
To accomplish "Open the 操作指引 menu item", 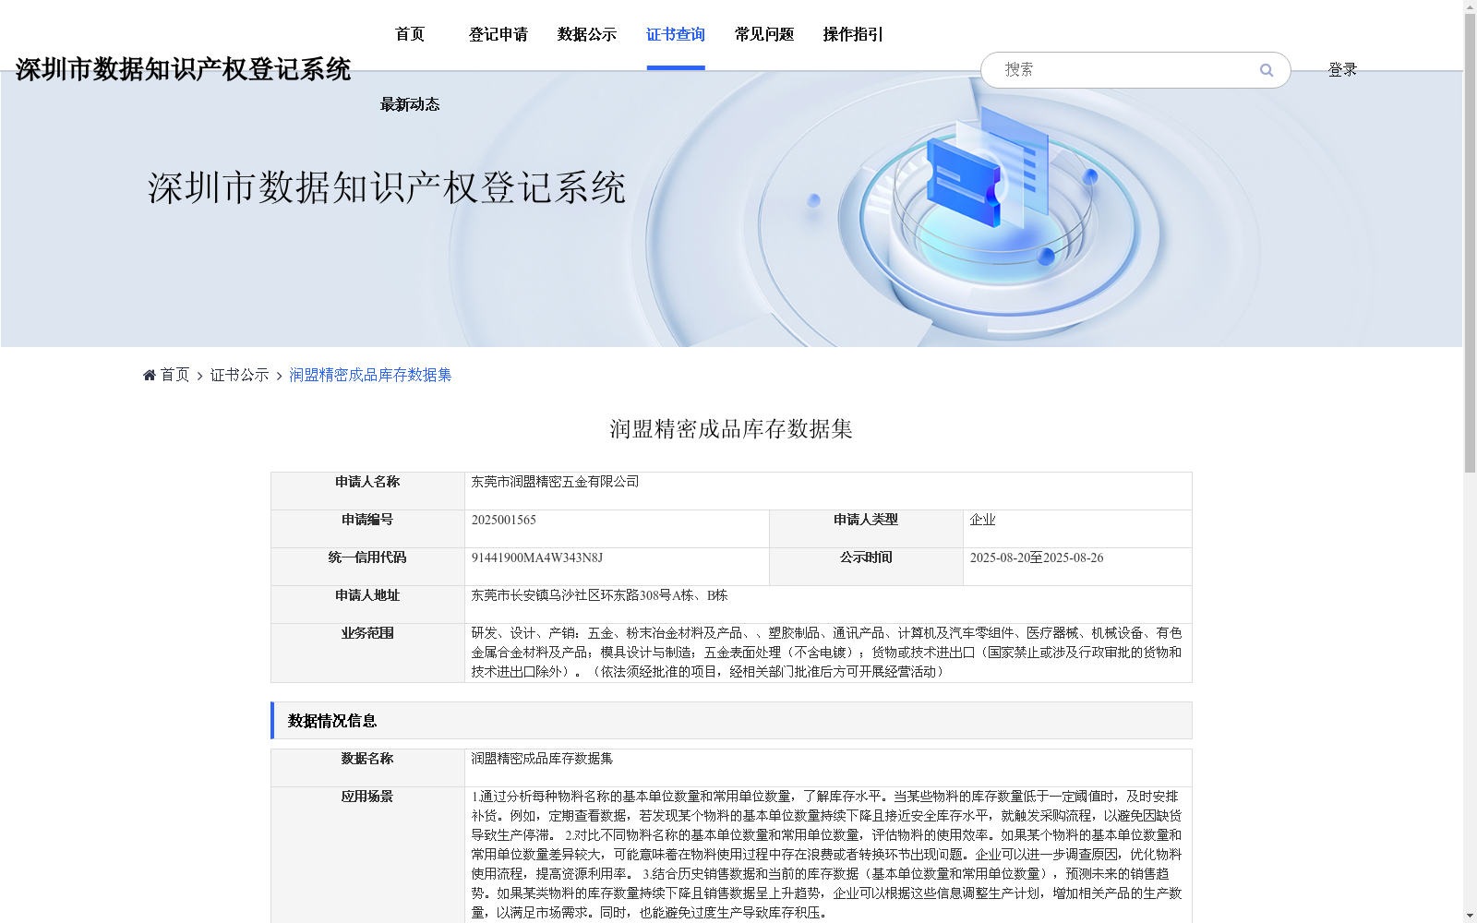I will click(853, 34).
